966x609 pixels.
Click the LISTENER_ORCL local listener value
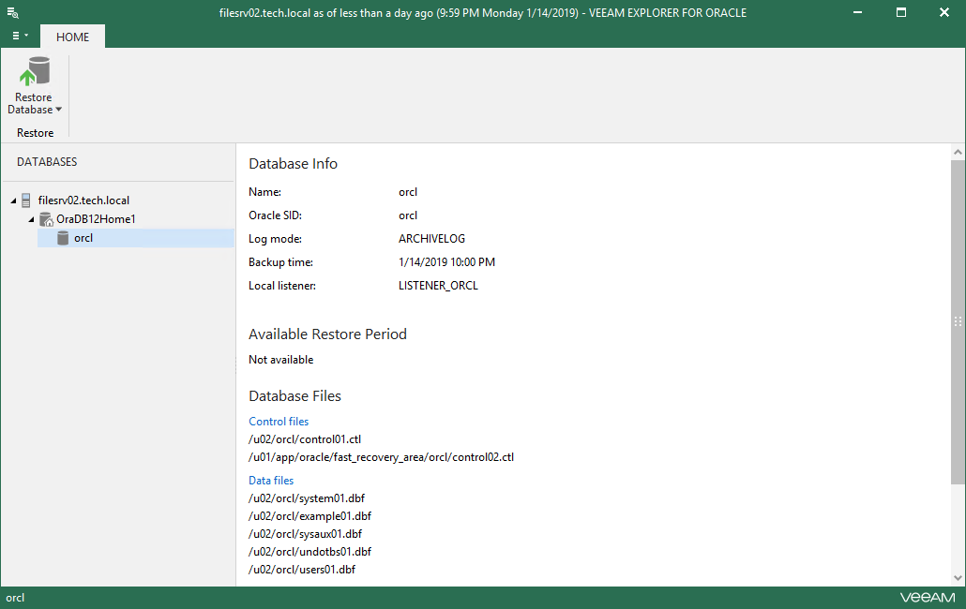(438, 286)
